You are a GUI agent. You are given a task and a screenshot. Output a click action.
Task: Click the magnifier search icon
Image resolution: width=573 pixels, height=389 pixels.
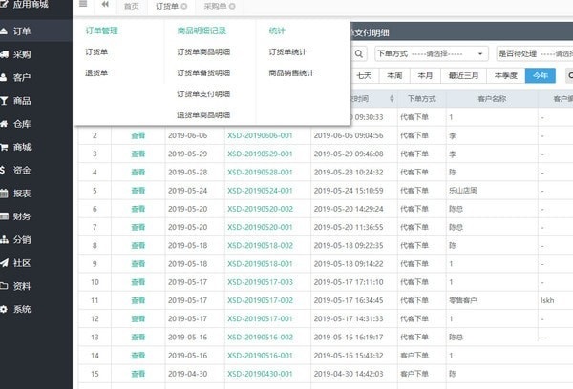click(x=359, y=54)
